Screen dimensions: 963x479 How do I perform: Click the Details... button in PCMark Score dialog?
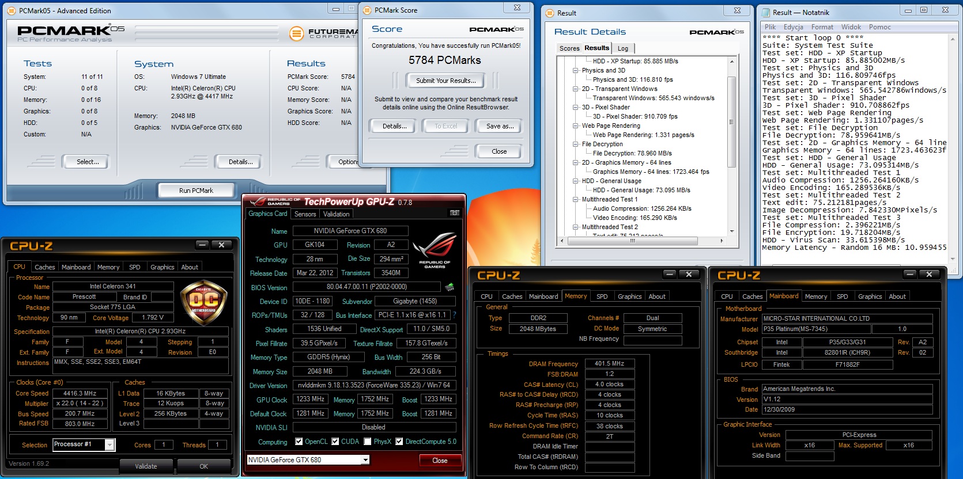[394, 126]
